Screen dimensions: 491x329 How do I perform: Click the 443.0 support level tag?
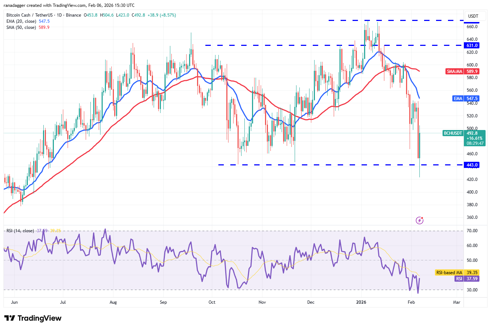[x=472, y=165]
